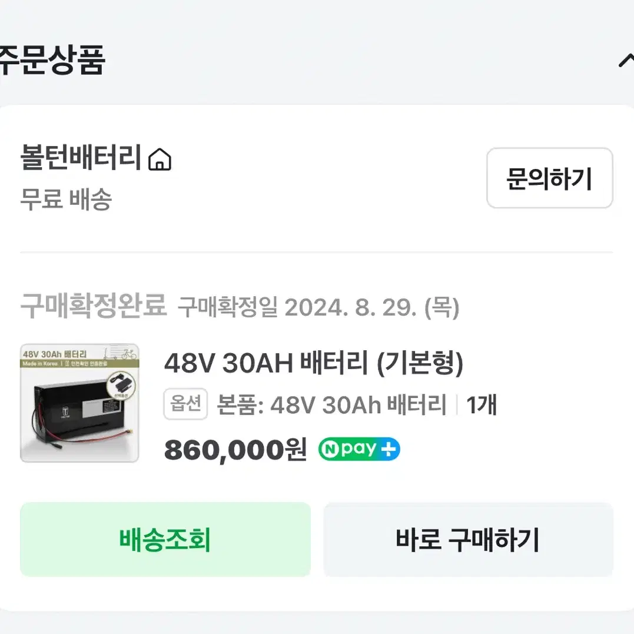Click the 구매확정일 2024. 8. 29. date
The height and width of the screenshot is (634, 634).
tap(318, 307)
